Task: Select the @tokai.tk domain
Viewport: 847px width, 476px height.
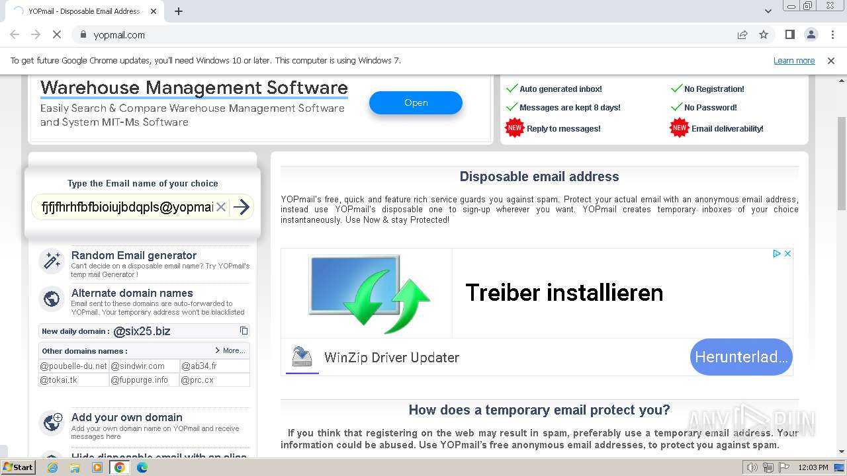Action: point(73,380)
